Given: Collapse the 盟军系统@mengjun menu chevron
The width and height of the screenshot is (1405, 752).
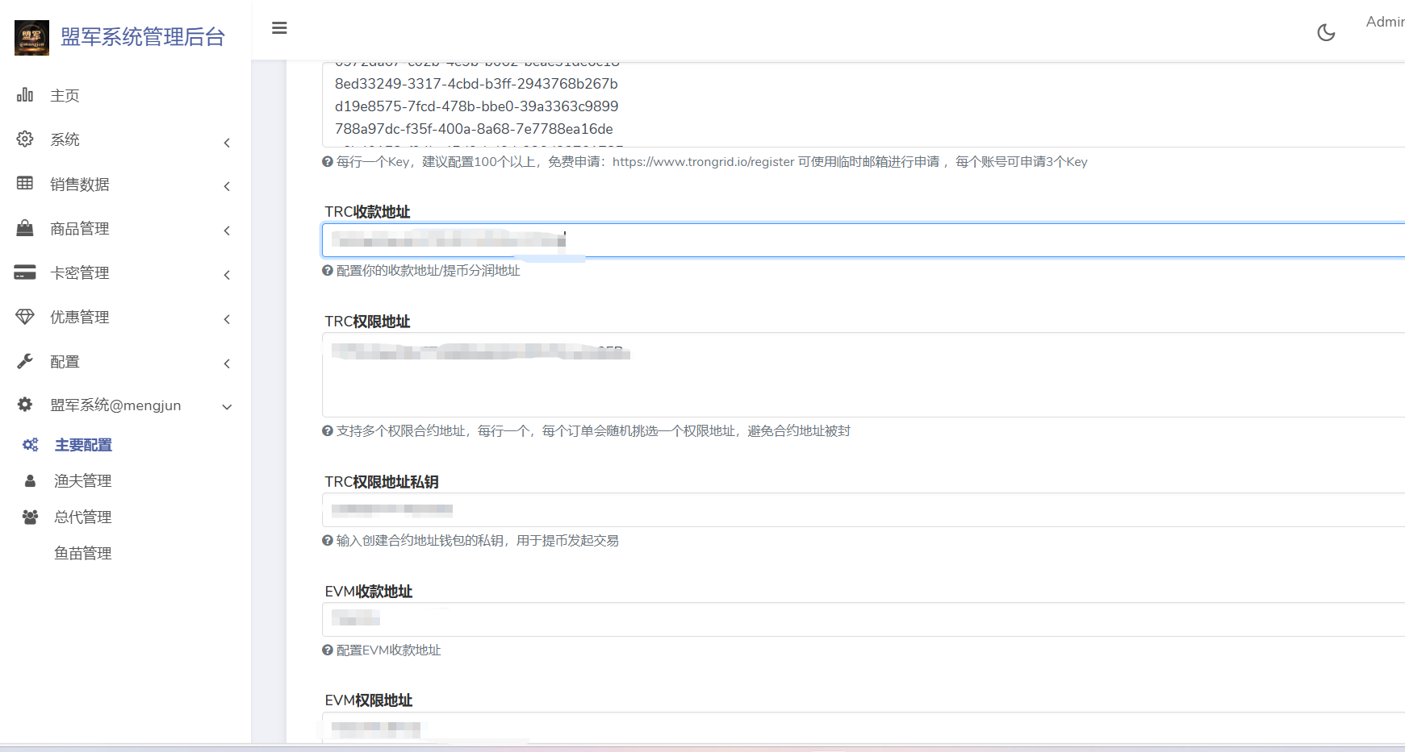Looking at the screenshot, I should (227, 407).
